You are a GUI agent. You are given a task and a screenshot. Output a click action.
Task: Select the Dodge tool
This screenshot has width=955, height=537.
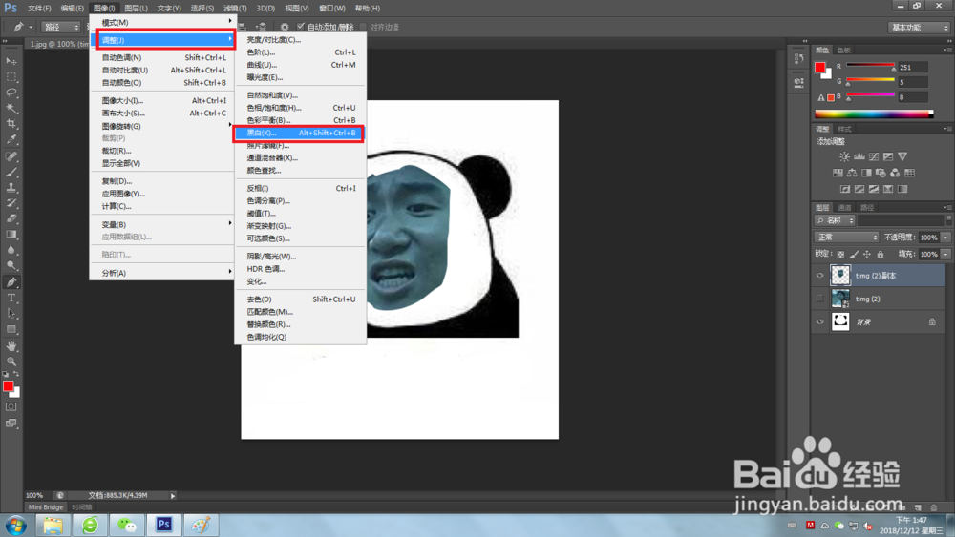[11, 265]
